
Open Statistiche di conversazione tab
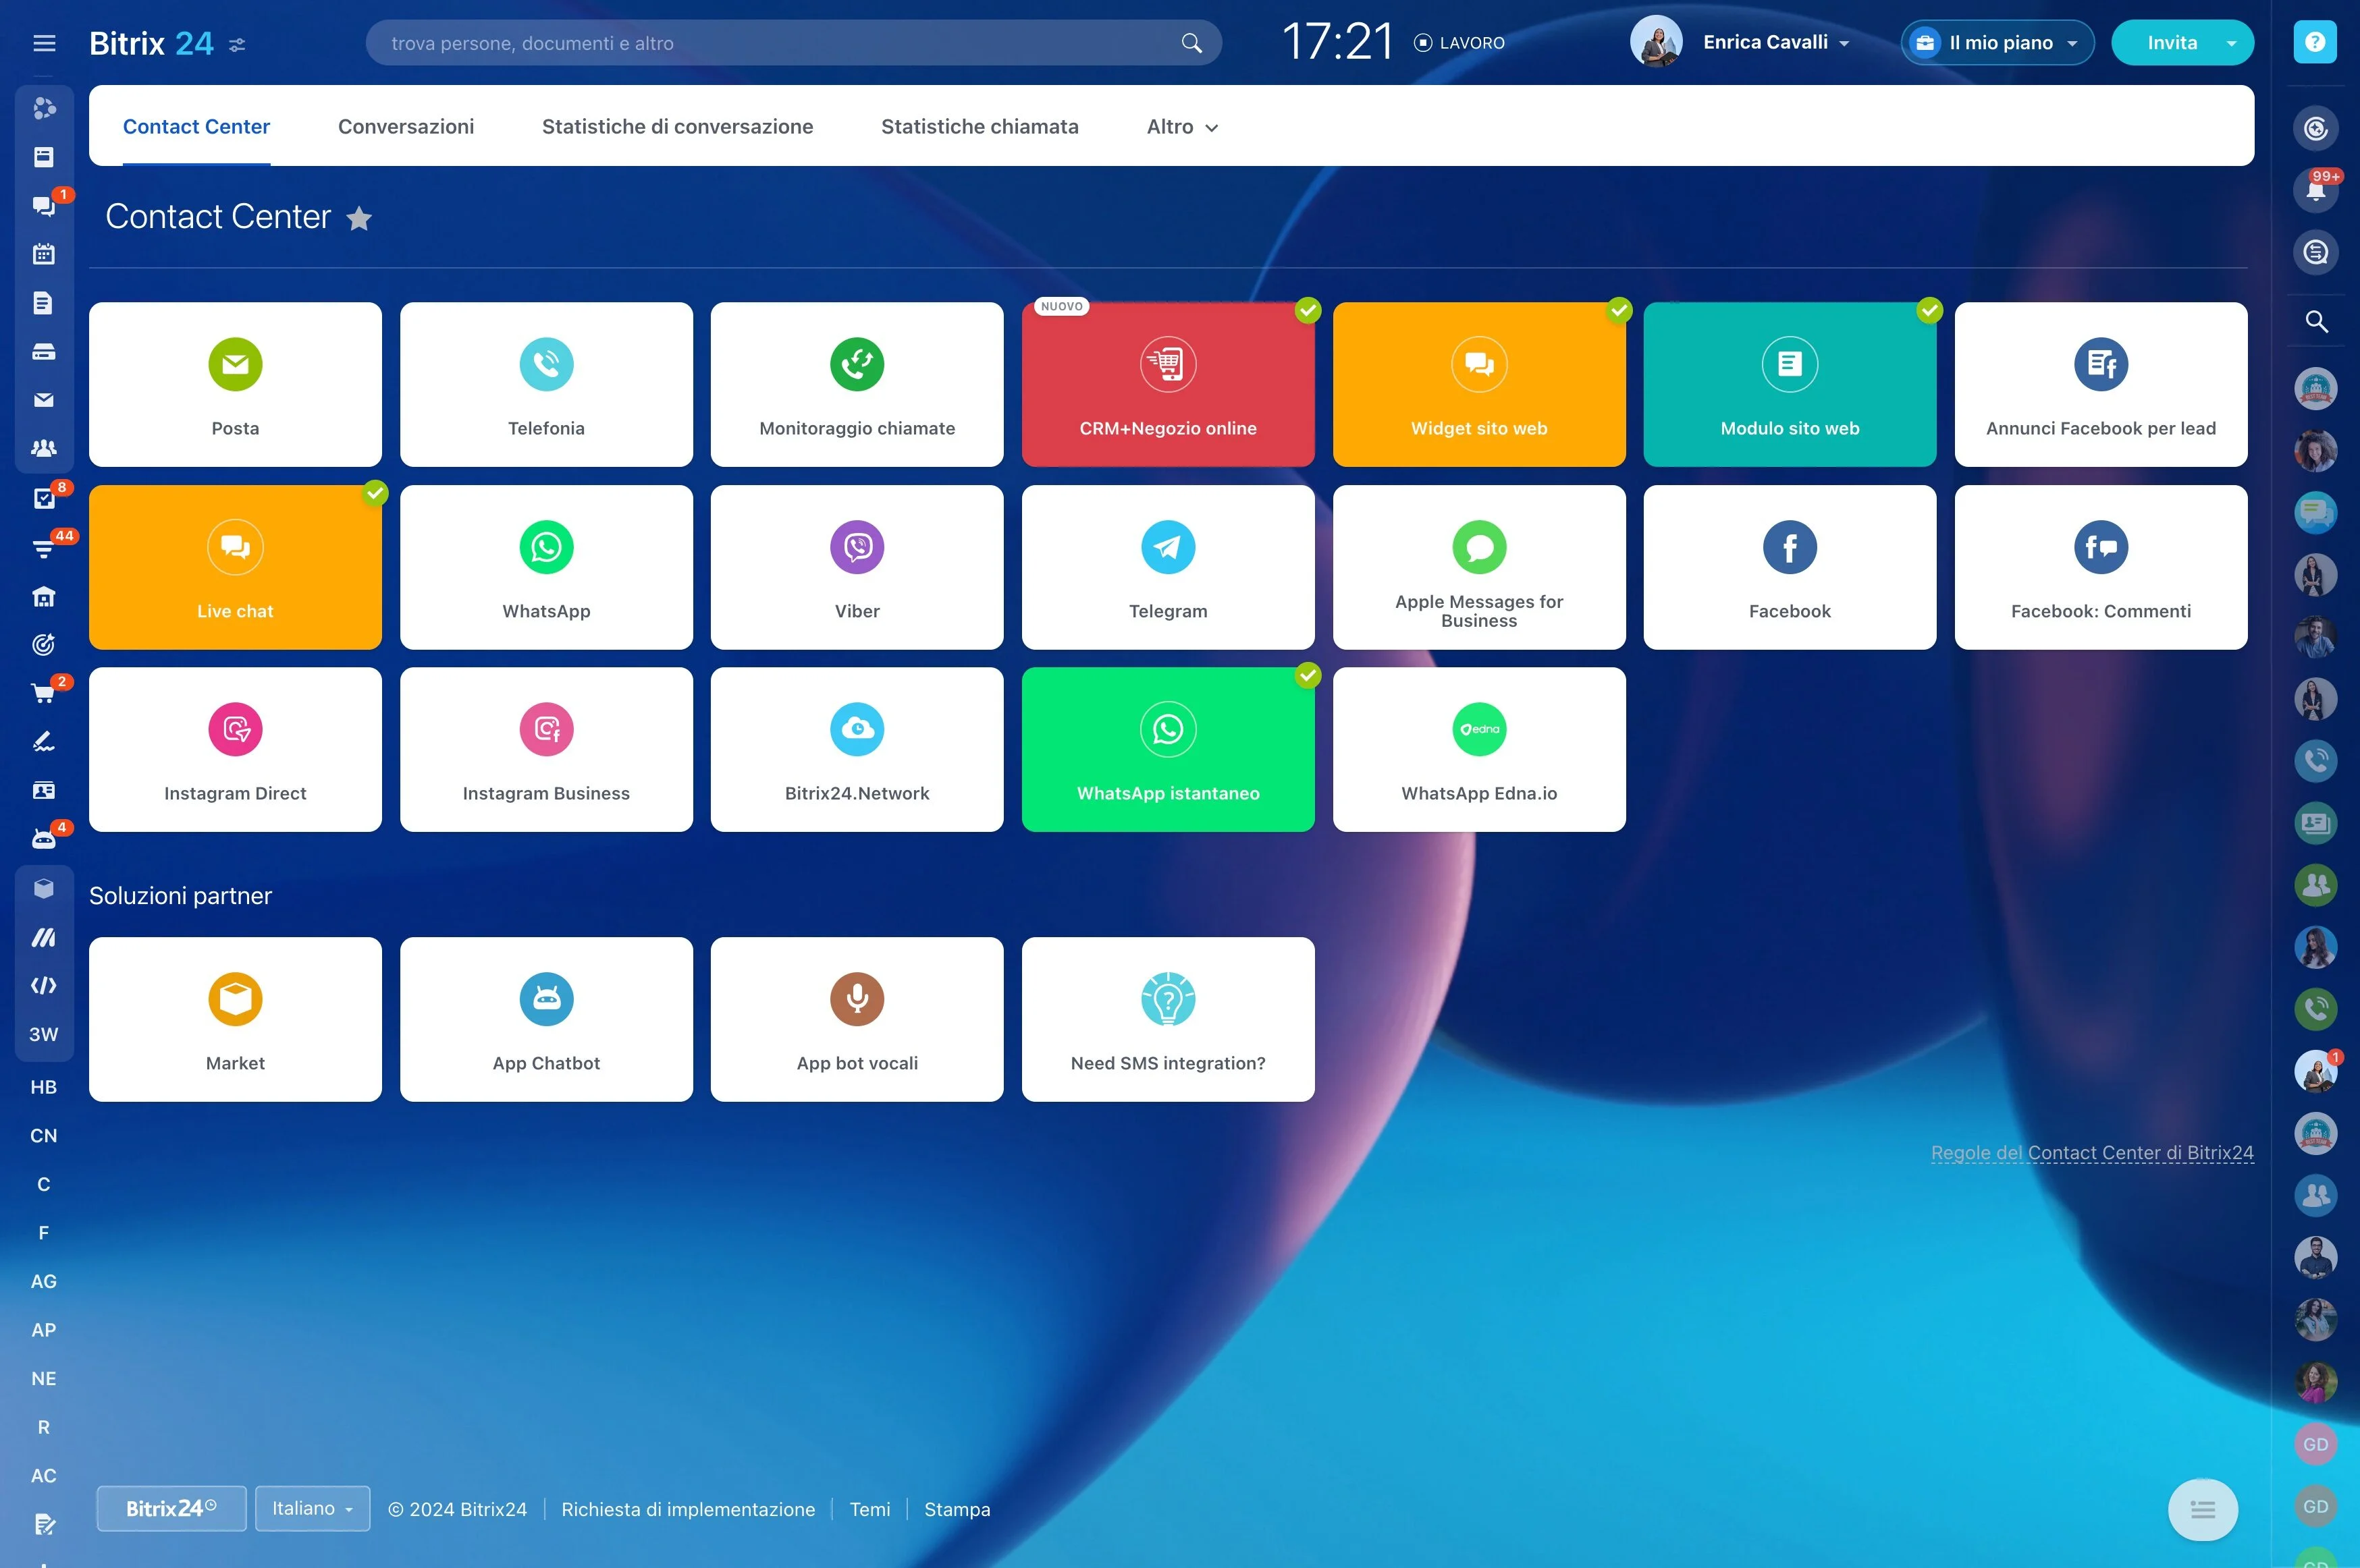pyautogui.click(x=677, y=127)
